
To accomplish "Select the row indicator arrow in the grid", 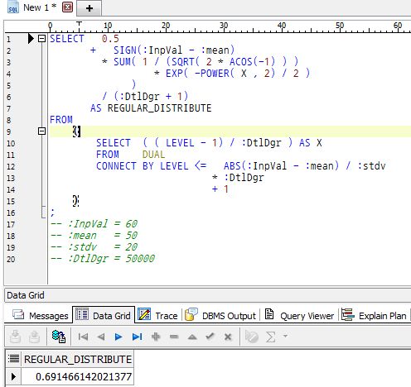I will (13, 376).
